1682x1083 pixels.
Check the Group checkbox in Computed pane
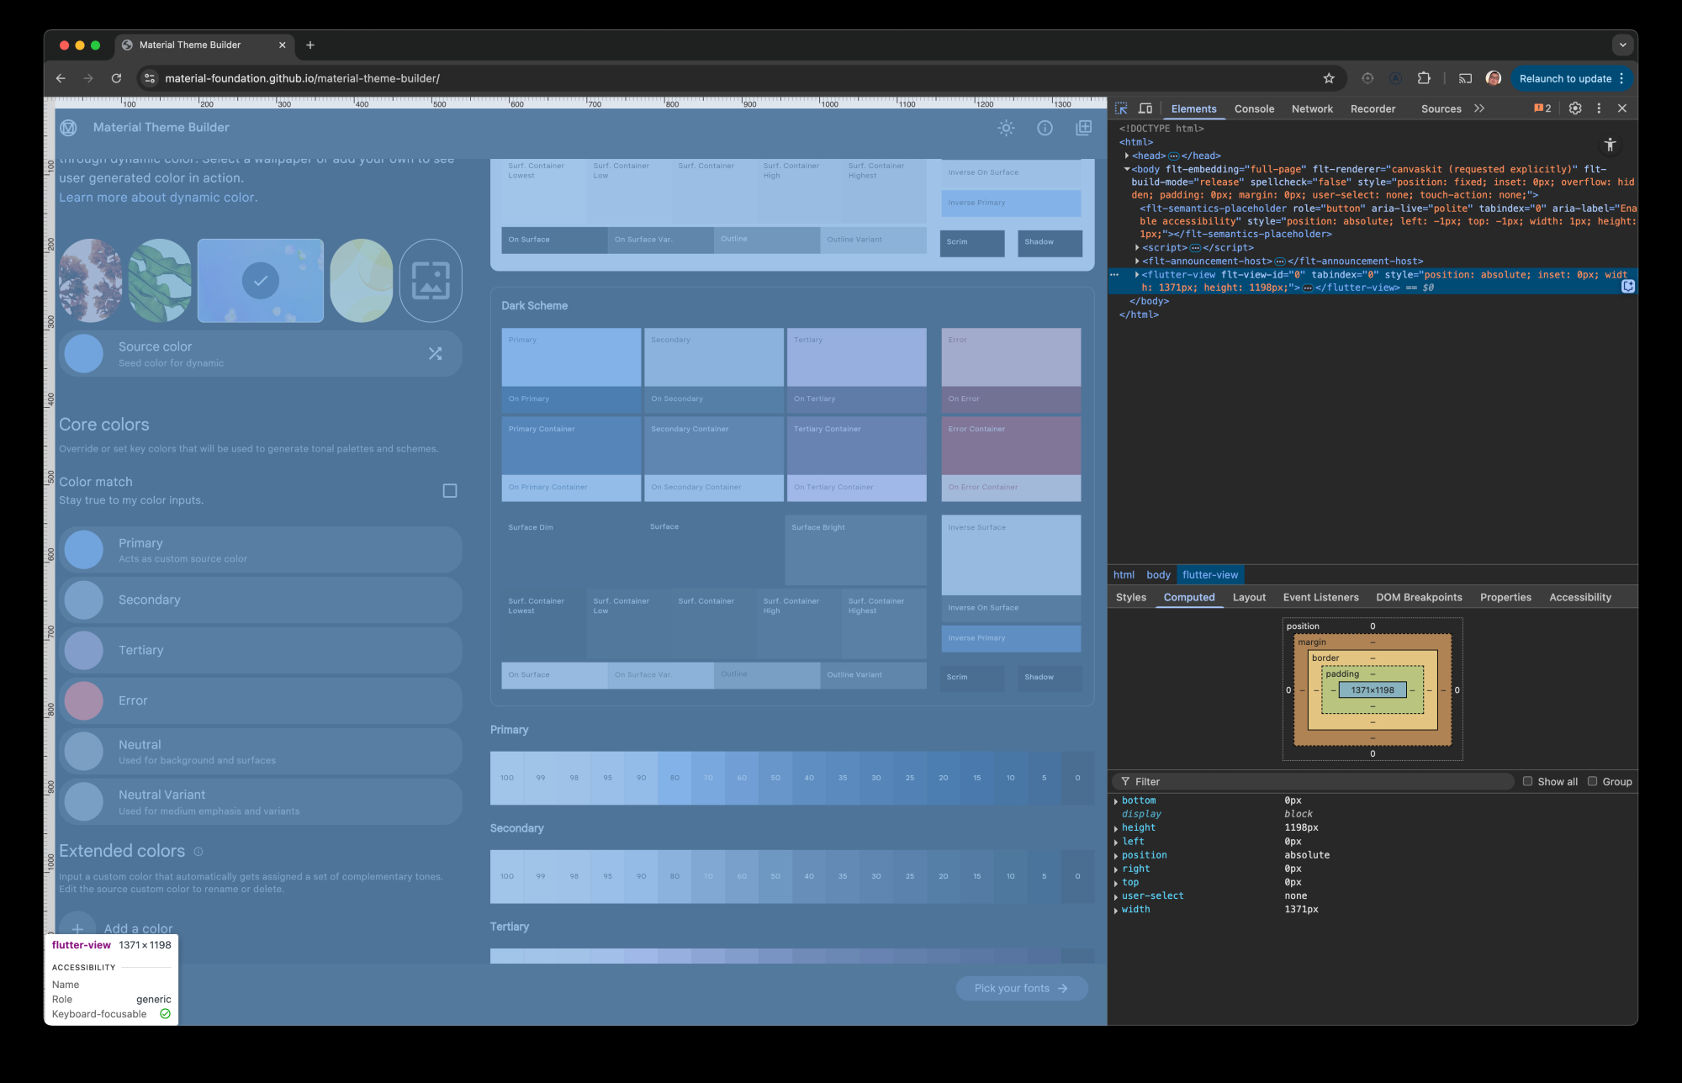1593,781
